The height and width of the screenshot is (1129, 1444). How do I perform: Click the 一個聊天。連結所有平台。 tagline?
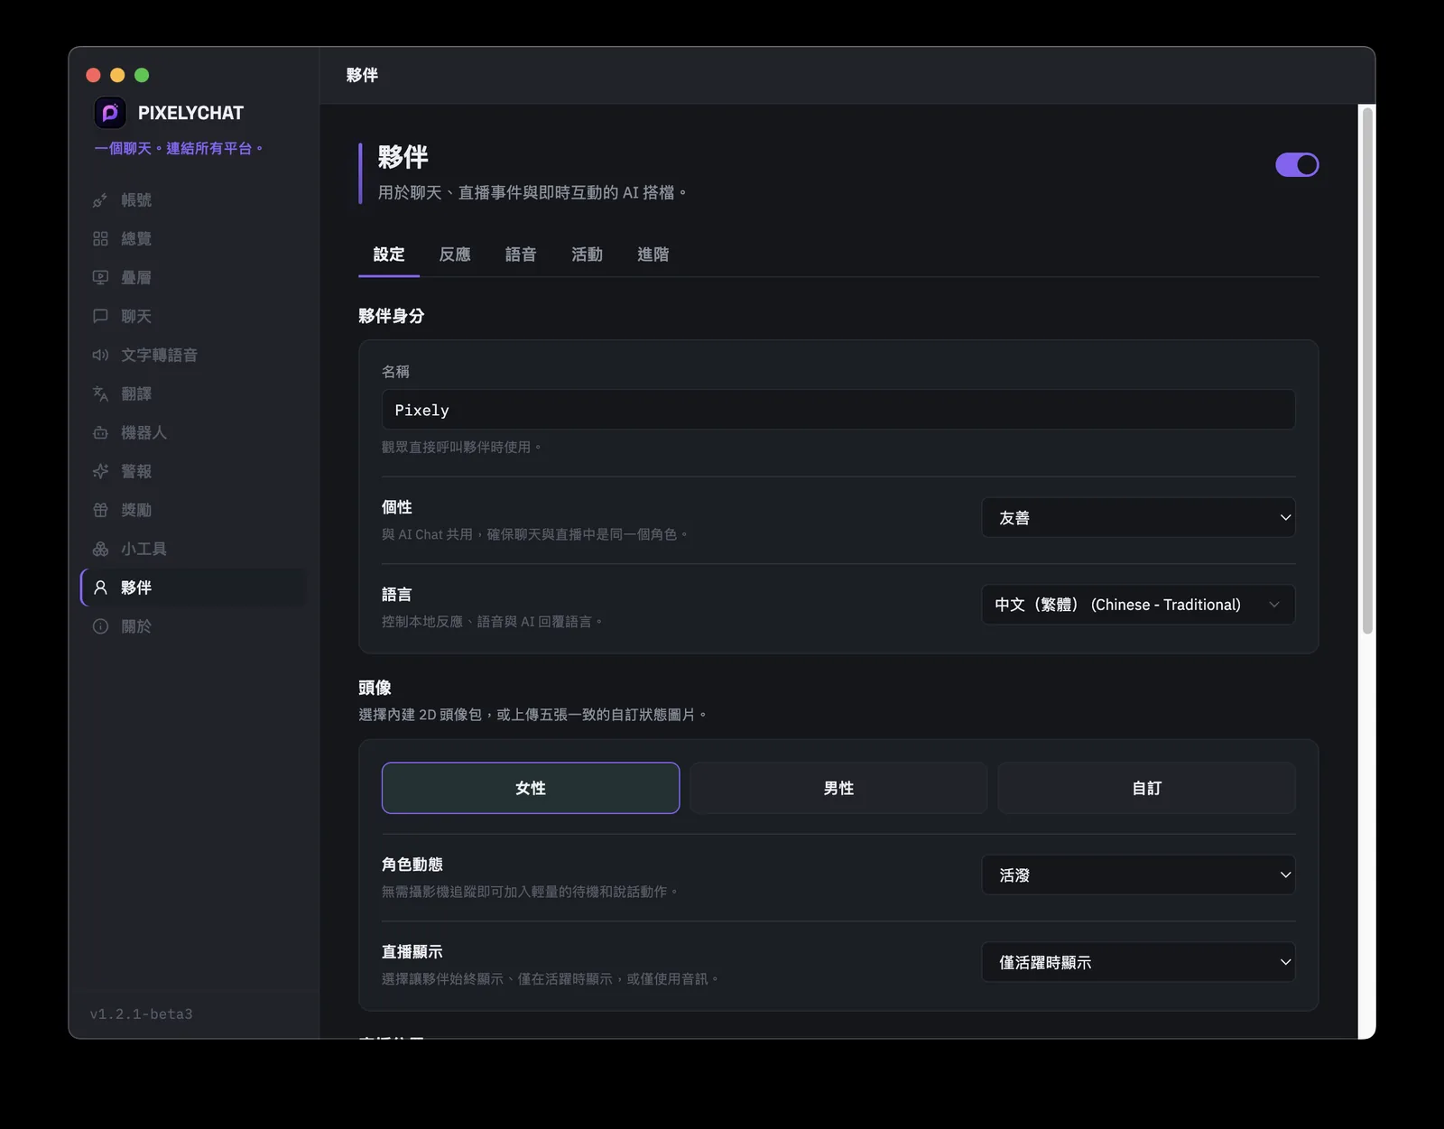pos(179,149)
